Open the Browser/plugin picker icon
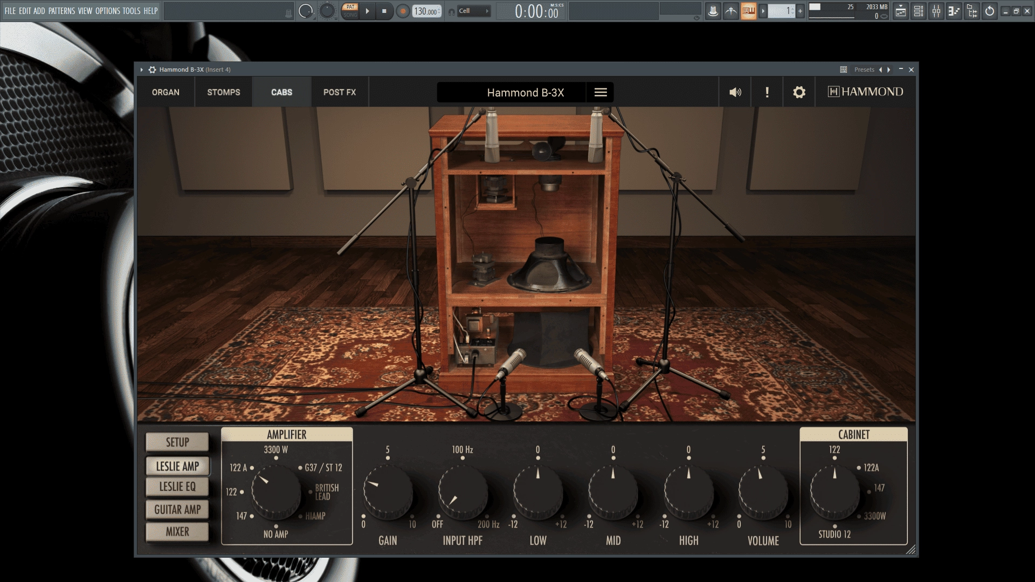1035x582 pixels. [972, 11]
